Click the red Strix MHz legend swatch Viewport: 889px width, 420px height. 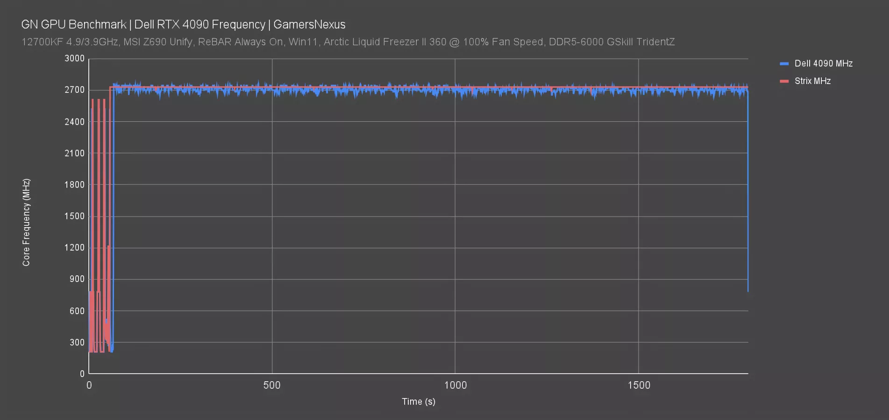784,81
